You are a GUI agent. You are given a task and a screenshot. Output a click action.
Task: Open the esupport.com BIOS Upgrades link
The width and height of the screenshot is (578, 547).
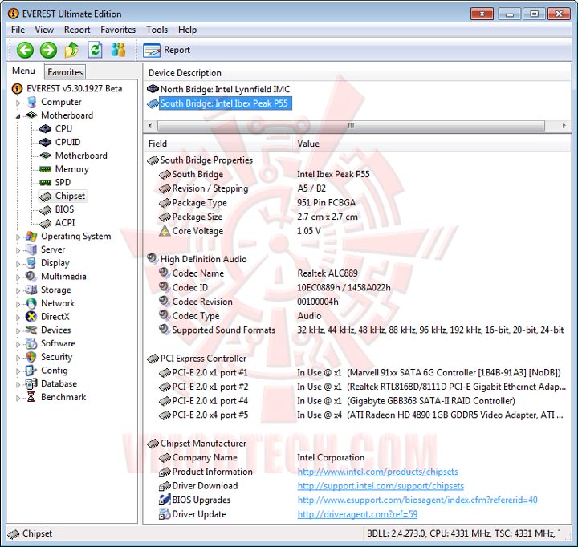point(417,500)
